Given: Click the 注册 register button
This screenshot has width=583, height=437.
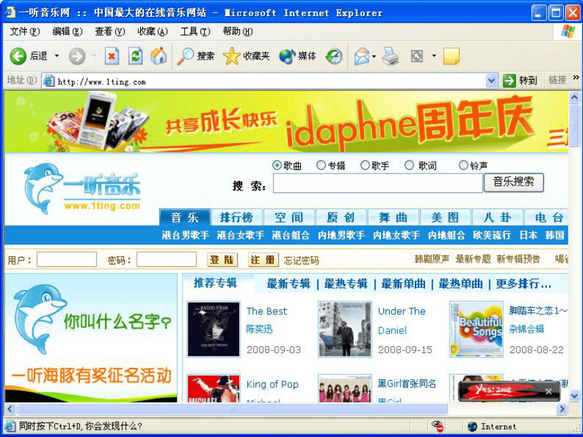Looking at the screenshot, I should [x=263, y=259].
